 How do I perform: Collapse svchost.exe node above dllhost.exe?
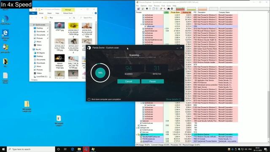coord(141,24)
